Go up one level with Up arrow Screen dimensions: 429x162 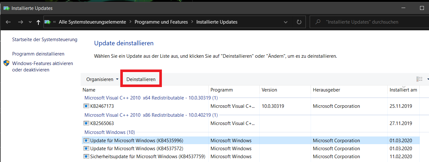click(x=38, y=22)
